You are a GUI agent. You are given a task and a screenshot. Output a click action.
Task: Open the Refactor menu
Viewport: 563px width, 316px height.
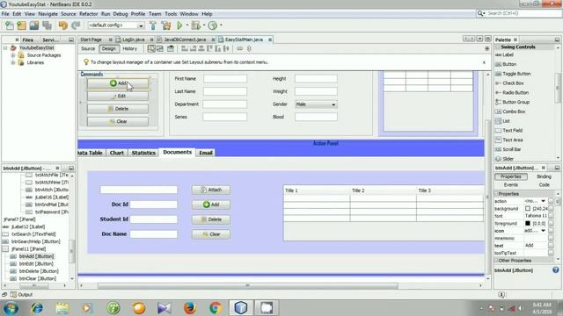click(88, 14)
